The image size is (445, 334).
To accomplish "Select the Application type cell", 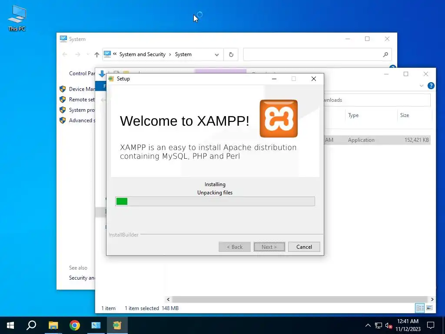I will click(361, 140).
